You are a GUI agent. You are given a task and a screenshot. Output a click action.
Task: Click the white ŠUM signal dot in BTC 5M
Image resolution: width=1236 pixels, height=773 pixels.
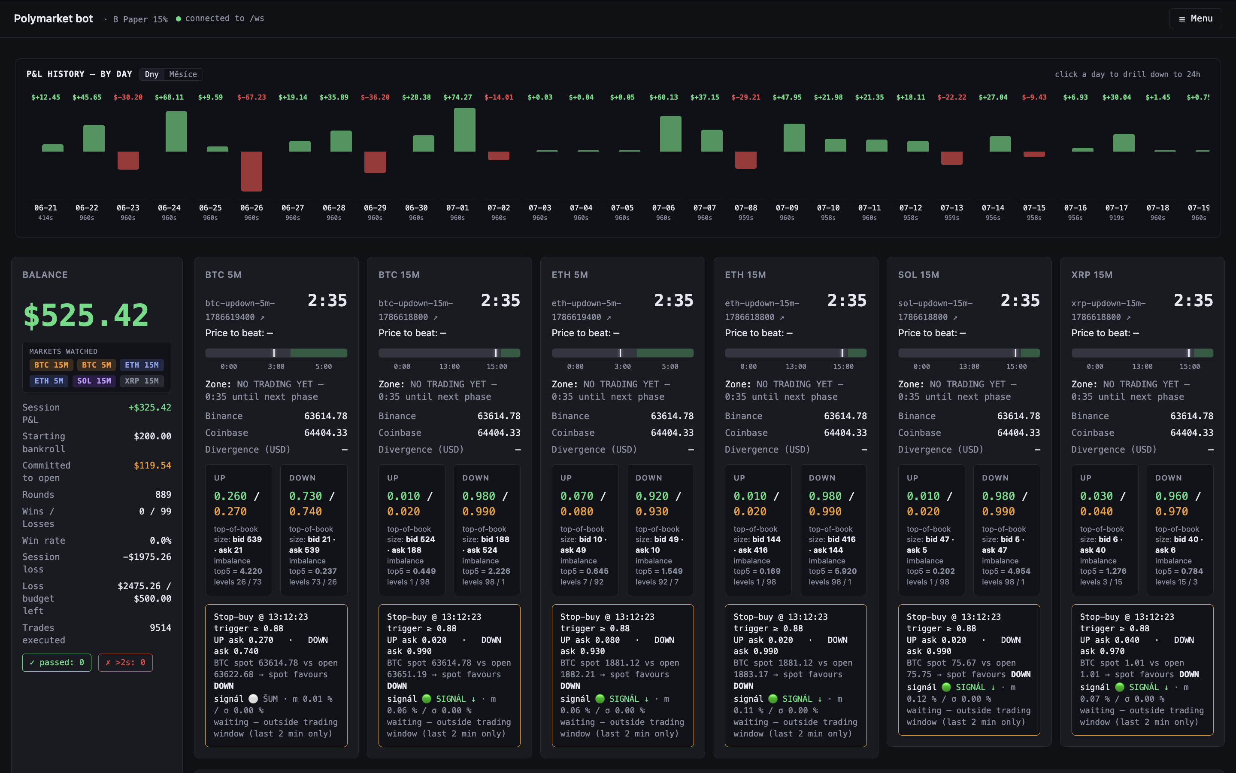tap(253, 699)
